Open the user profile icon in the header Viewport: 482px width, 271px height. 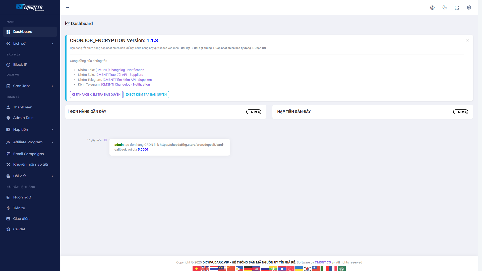click(x=432, y=8)
